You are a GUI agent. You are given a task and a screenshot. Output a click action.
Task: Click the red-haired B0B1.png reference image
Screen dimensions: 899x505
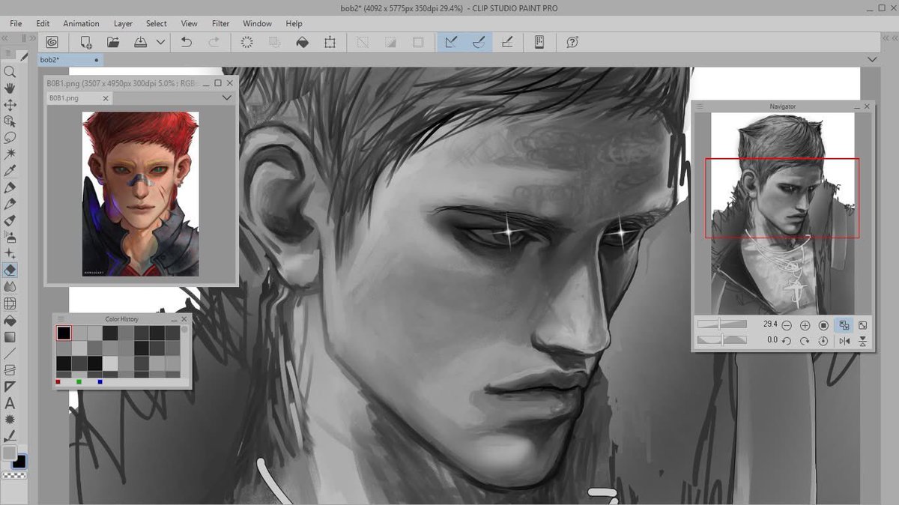click(141, 194)
